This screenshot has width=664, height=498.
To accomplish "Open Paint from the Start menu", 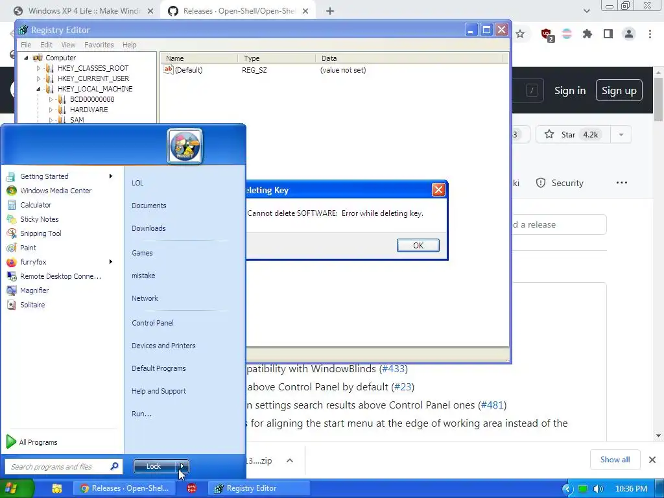I will [28, 248].
